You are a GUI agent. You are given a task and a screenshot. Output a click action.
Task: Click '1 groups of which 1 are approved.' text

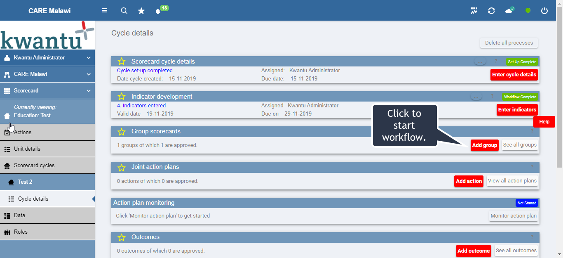pyautogui.click(x=157, y=145)
